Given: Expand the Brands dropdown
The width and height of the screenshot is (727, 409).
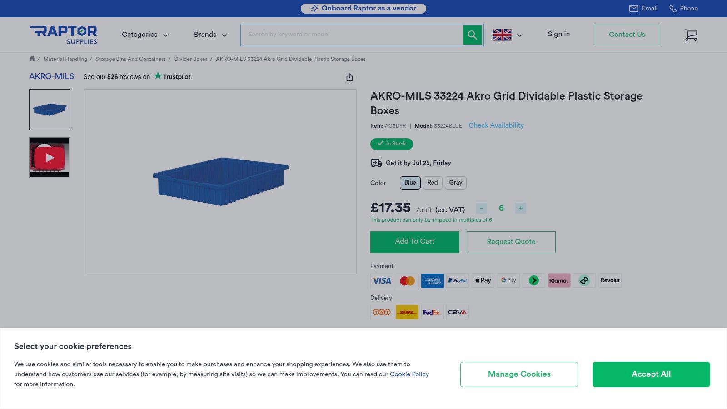Looking at the screenshot, I should [x=210, y=35].
